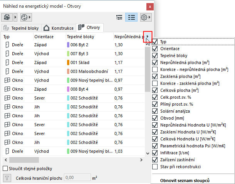The width and height of the screenshot is (235, 184).
Task: Toggle Neprůhledná Hodnota U column
Action: coord(155,125)
